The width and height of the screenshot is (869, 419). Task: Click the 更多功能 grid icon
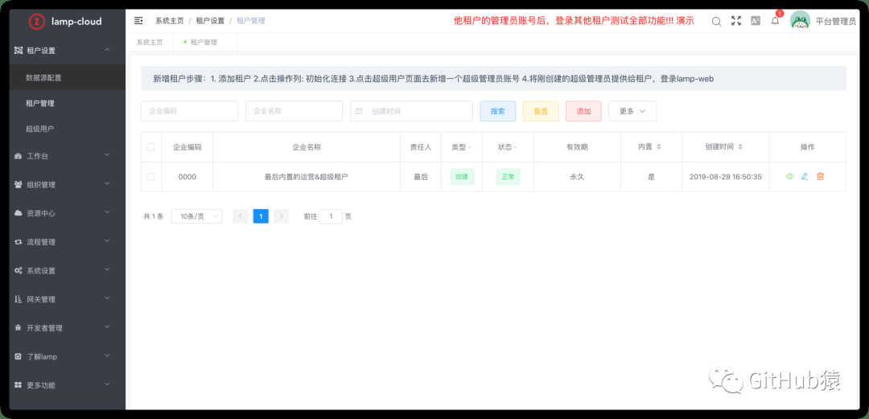19,385
